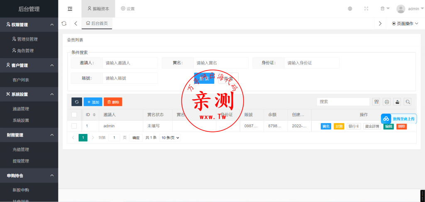This screenshot has width=425, height=202.
Task: Go to the next tab with the right arrow
Action: [x=380, y=24]
